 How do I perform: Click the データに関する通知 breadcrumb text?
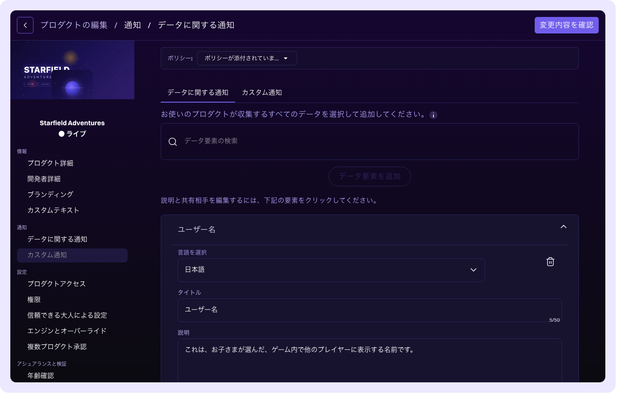pyautogui.click(x=196, y=25)
